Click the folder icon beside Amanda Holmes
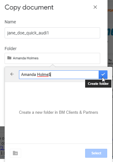 tap(9, 58)
